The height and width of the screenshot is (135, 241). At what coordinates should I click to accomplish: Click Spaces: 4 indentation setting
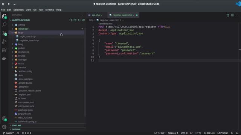[x=173, y=133]
